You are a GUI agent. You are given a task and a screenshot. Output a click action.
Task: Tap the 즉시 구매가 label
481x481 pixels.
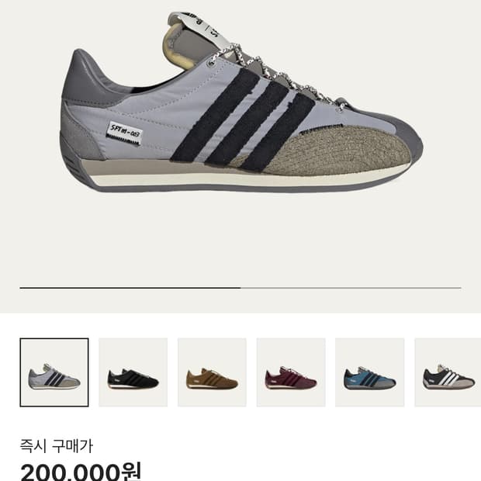(56, 446)
